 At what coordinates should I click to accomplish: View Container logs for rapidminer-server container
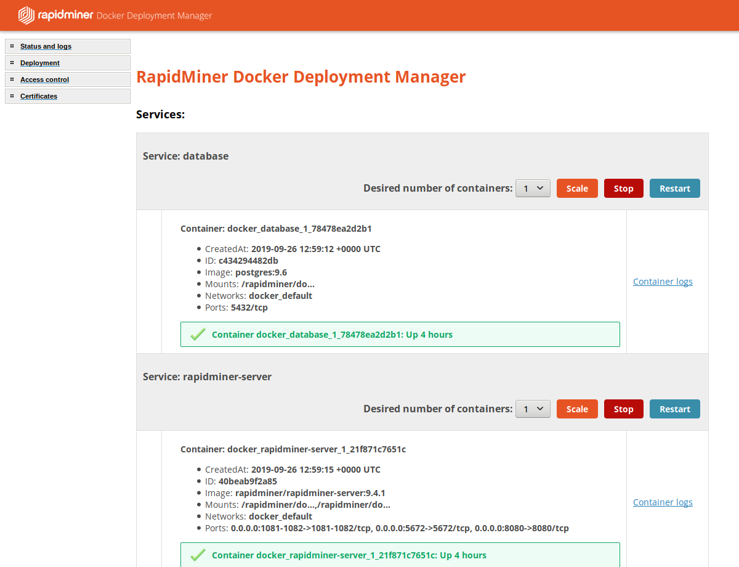click(x=663, y=502)
